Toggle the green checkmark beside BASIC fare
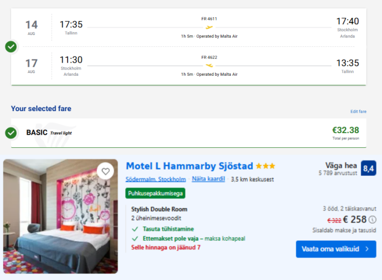382x280 pixels. [x=11, y=133]
